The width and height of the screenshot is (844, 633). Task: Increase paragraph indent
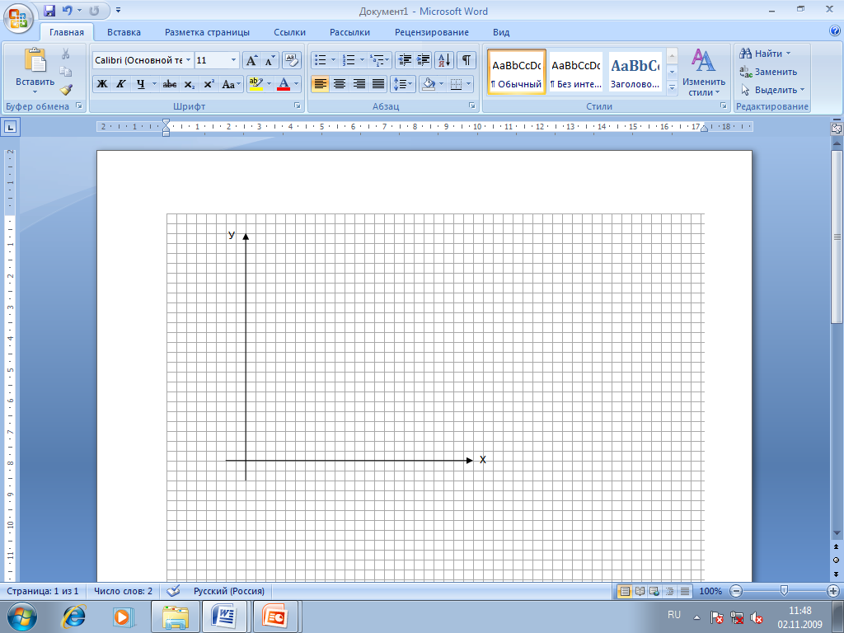pos(423,60)
